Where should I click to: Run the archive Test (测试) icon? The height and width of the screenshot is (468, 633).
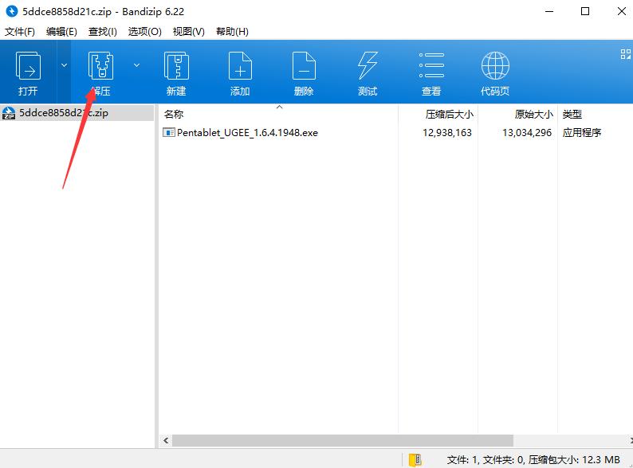click(x=368, y=66)
